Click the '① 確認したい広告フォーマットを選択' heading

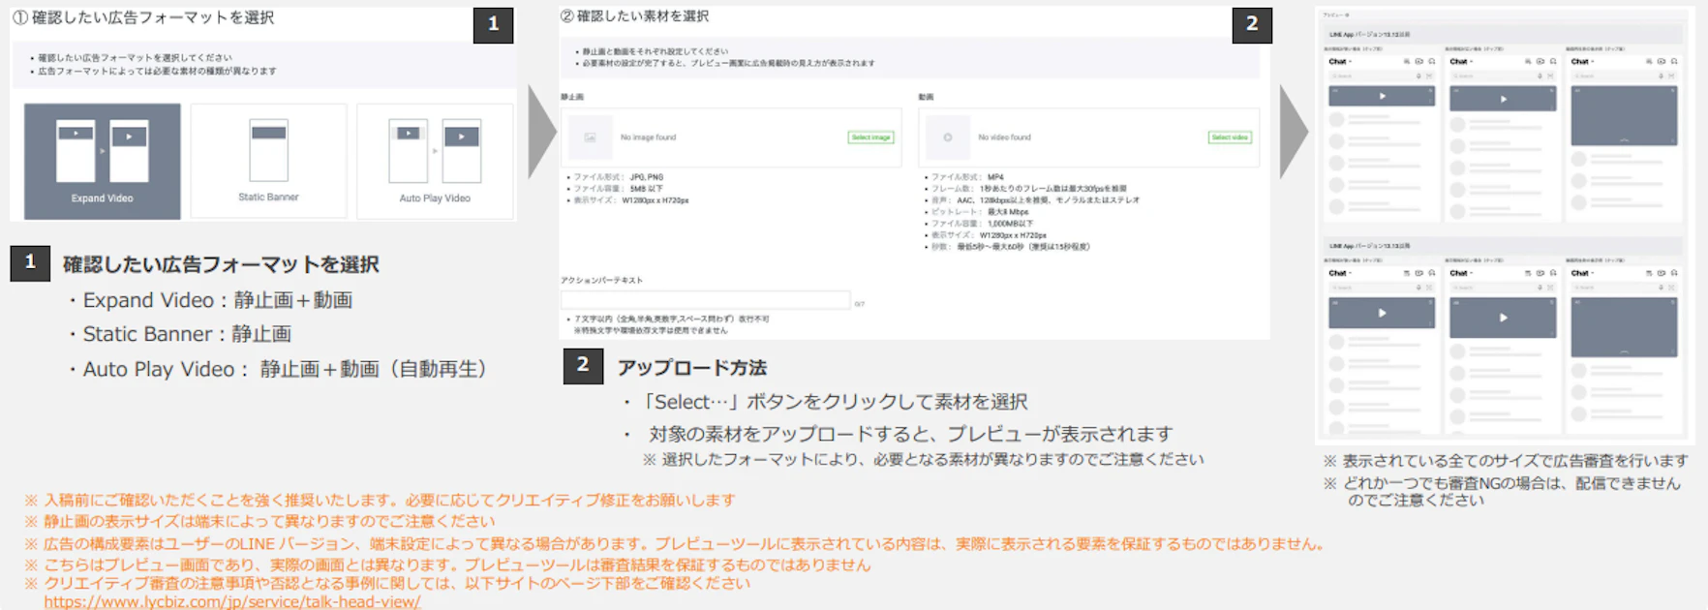143,17
